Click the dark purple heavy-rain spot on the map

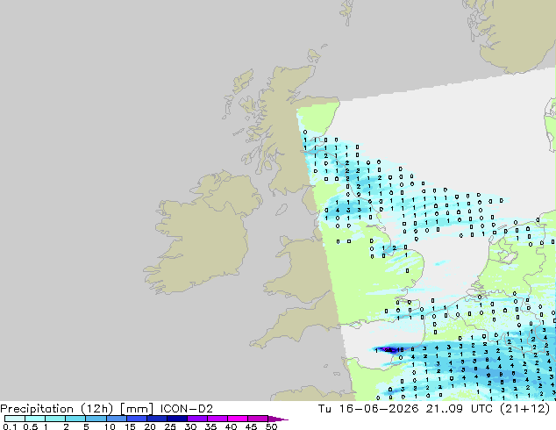tap(389, 350)
